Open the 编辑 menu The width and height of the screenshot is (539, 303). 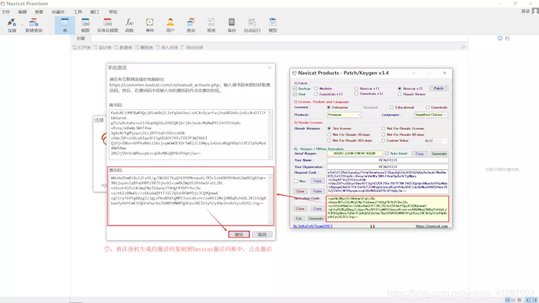[x=22, y=12]
